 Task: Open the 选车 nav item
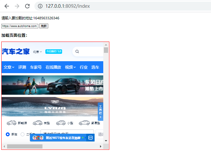pos(95,67)
